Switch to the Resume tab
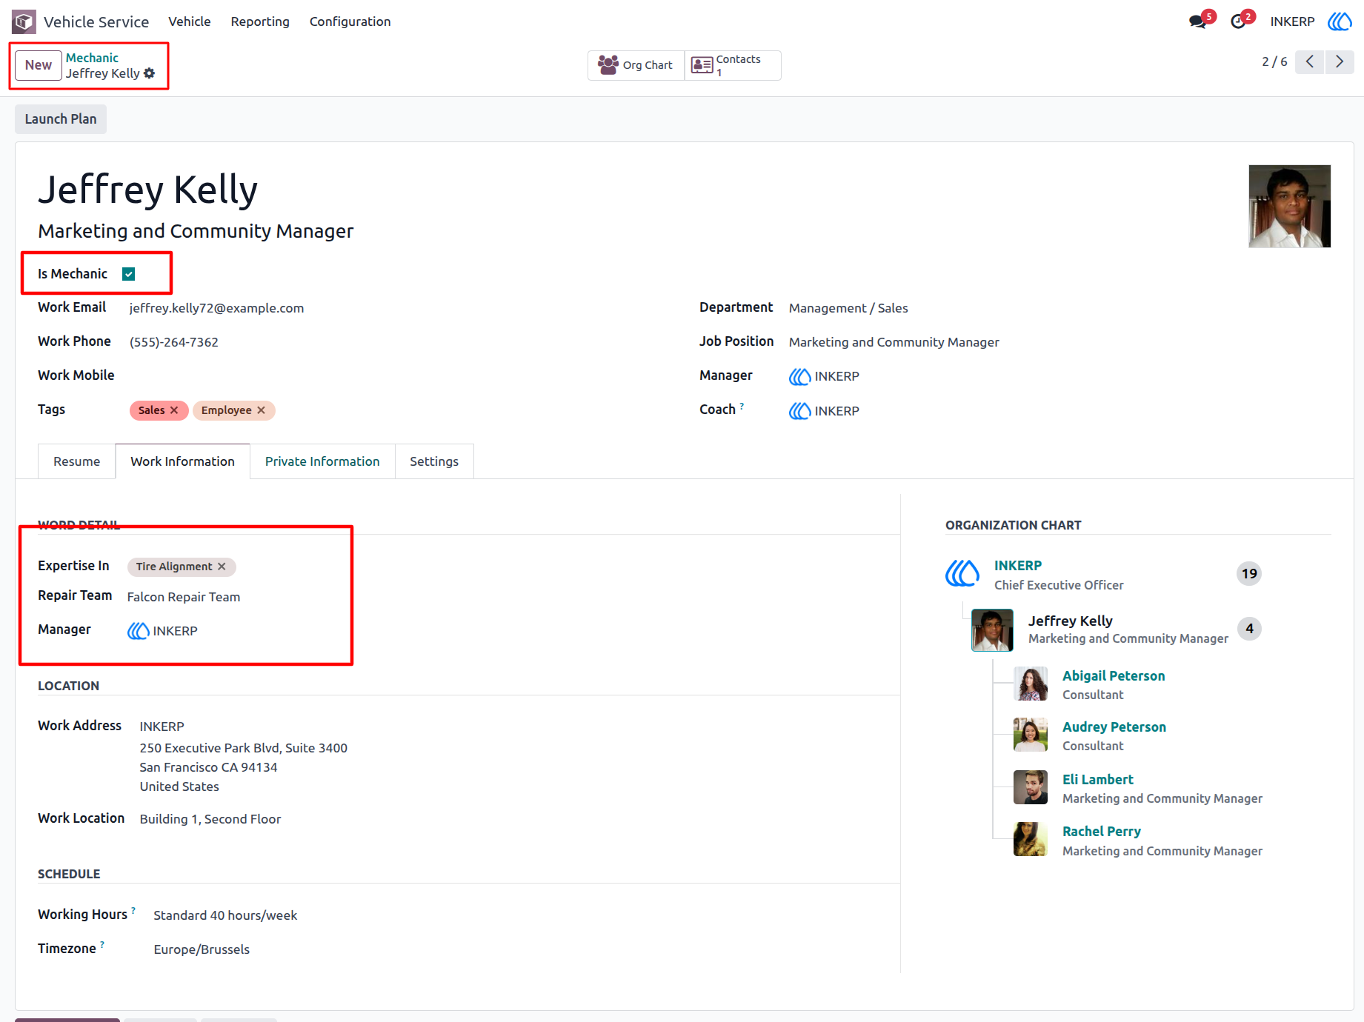The image size is (1364, 1022). [x=77, y=461]
